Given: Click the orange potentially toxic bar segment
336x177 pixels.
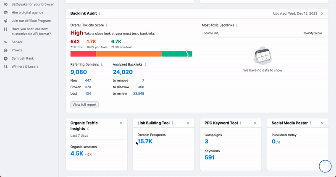Looking at the screenshot, I should [x=129, y=54].
